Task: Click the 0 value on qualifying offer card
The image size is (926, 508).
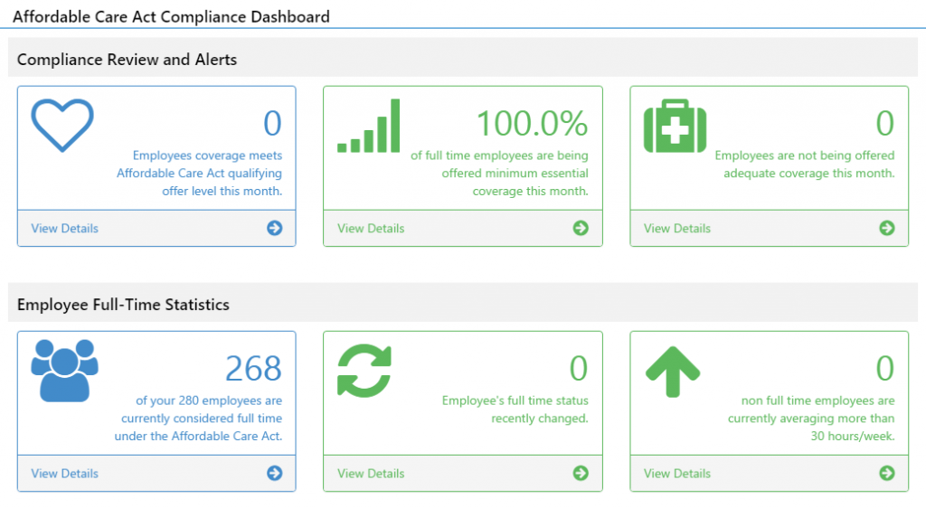Action: 272,123
